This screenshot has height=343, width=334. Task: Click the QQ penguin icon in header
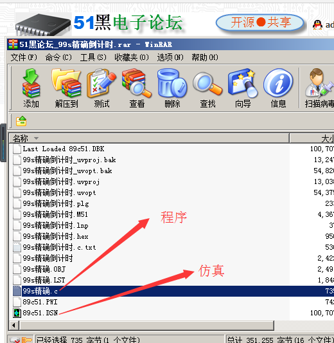tap(318, 25)
